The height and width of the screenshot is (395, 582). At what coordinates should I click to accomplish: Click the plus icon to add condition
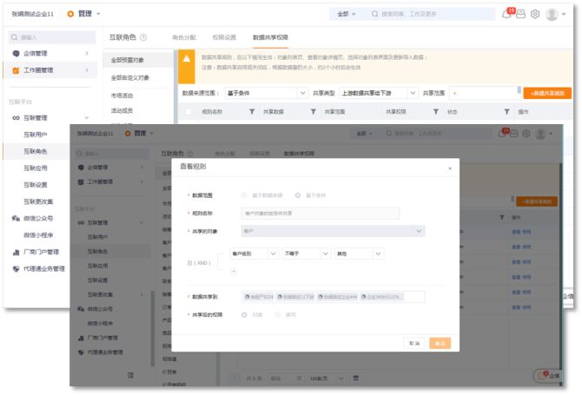233,271
